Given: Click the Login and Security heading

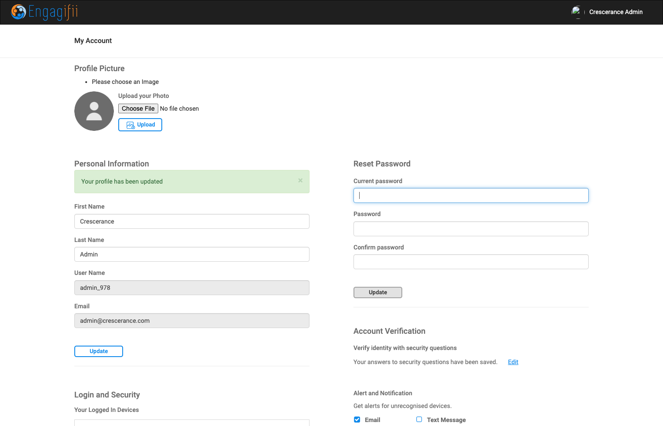Looking at the screenshot, I should 107,395.
